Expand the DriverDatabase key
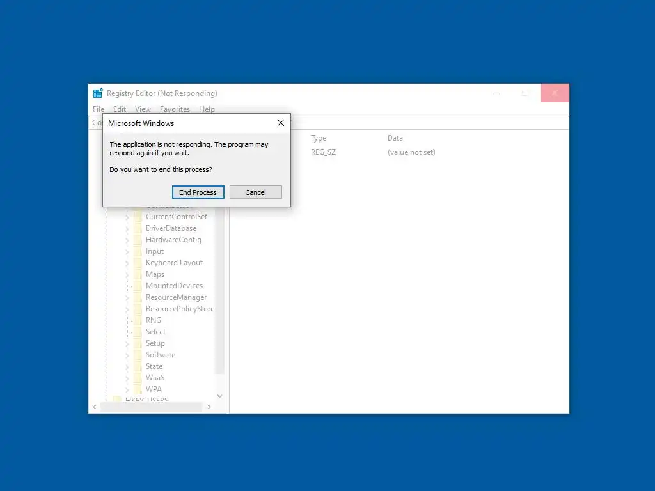This screenshot has width=655, height=491. [x=127, y=228]
